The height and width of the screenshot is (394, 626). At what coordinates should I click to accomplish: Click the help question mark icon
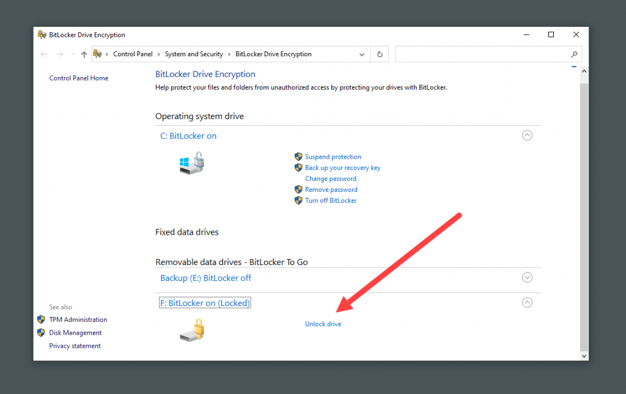pos(574,64)
